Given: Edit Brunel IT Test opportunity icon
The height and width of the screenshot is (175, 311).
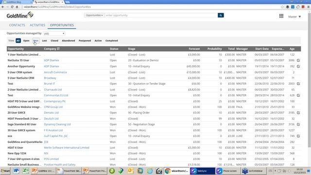Looking at the screenshot, I should coord(298,84).
